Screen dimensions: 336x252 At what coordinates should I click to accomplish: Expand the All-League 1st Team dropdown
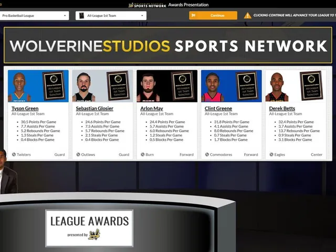click(x=111, y=16)
